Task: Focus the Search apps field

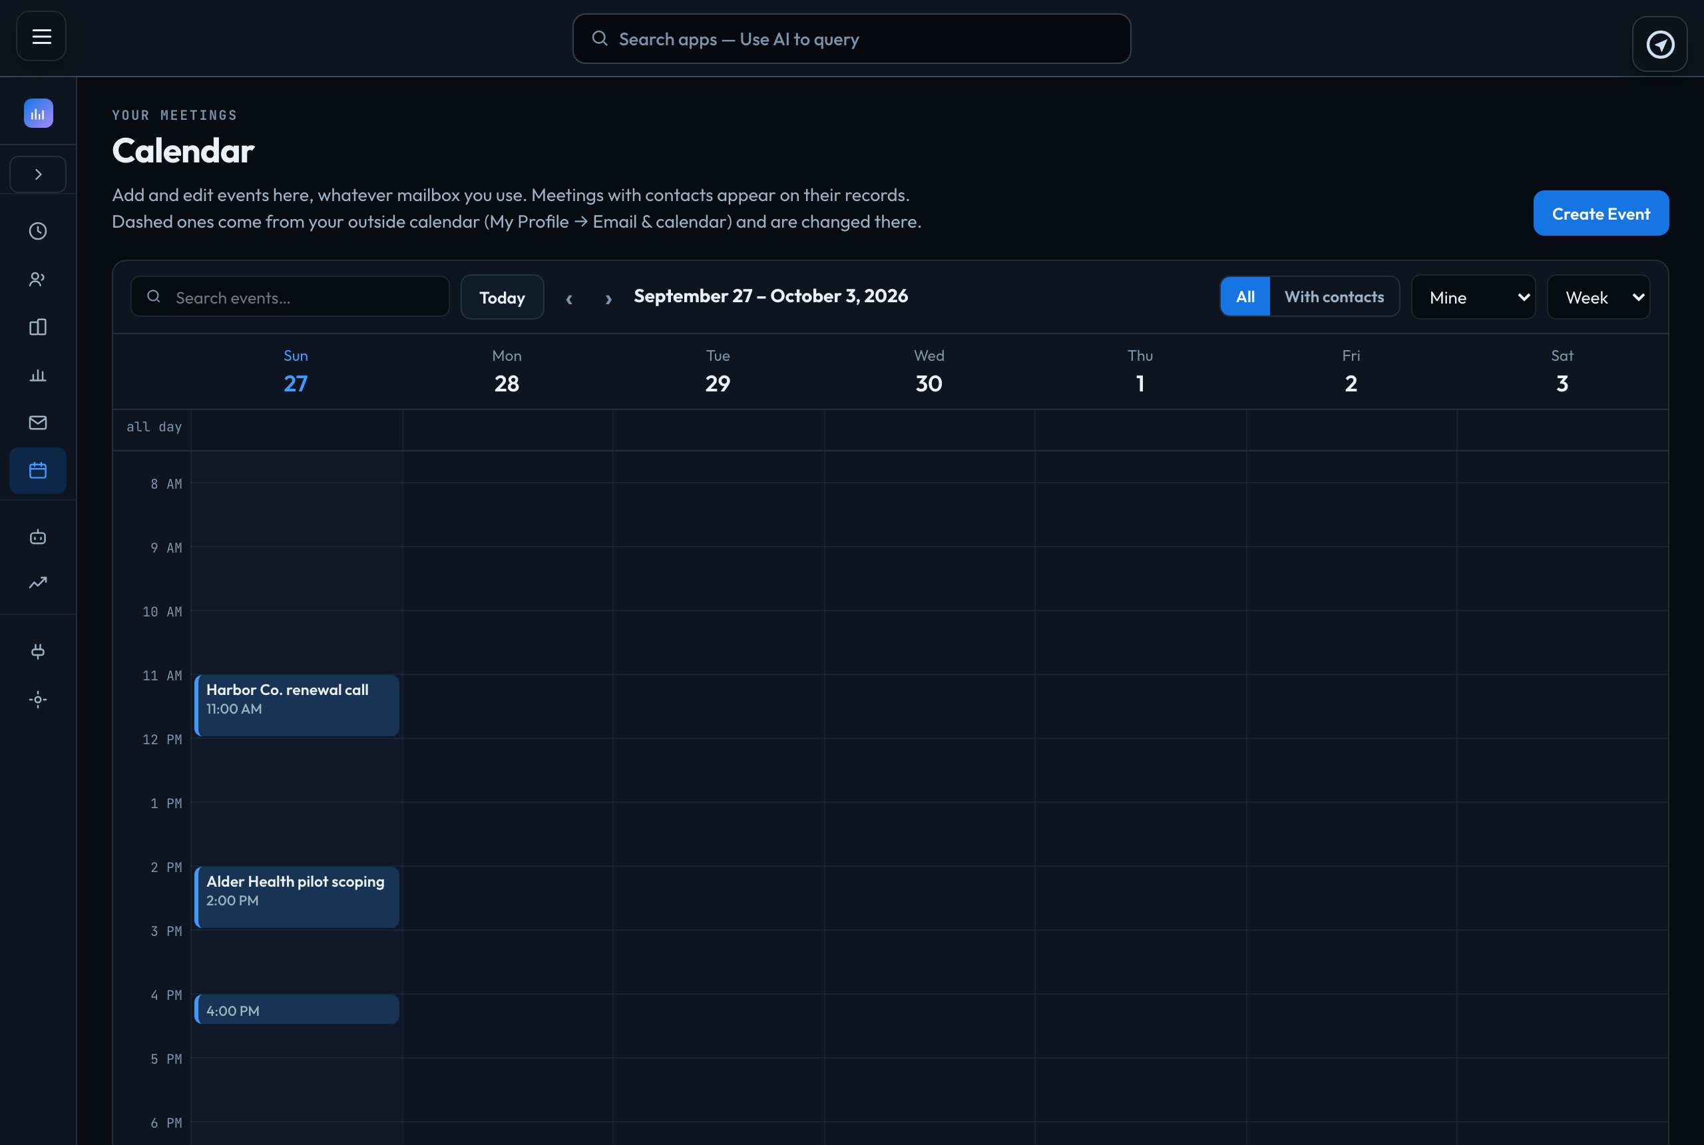Action: (851, 39)
